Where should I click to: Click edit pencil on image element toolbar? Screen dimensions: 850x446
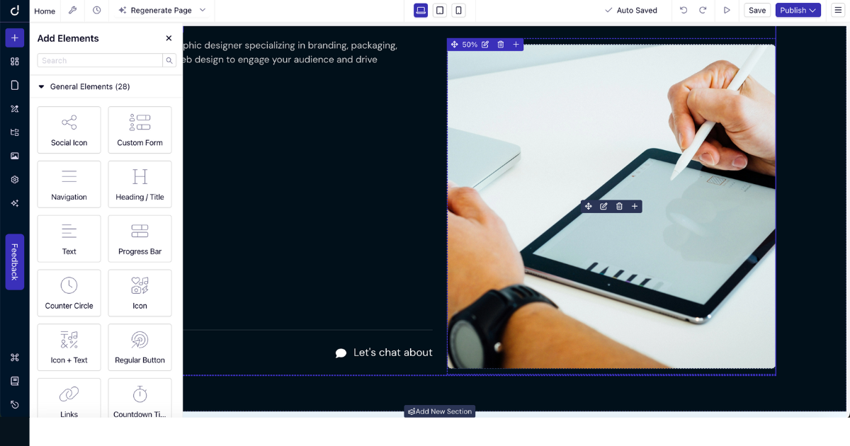pos(603,207)
